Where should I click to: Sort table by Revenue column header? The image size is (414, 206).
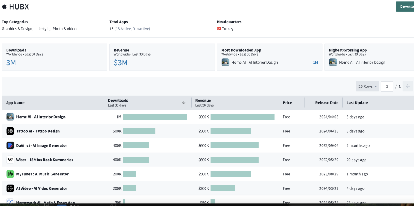203,101
